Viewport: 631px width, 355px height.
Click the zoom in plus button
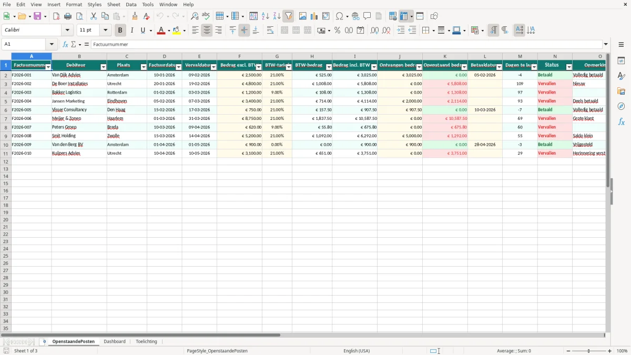click(610, 351)
